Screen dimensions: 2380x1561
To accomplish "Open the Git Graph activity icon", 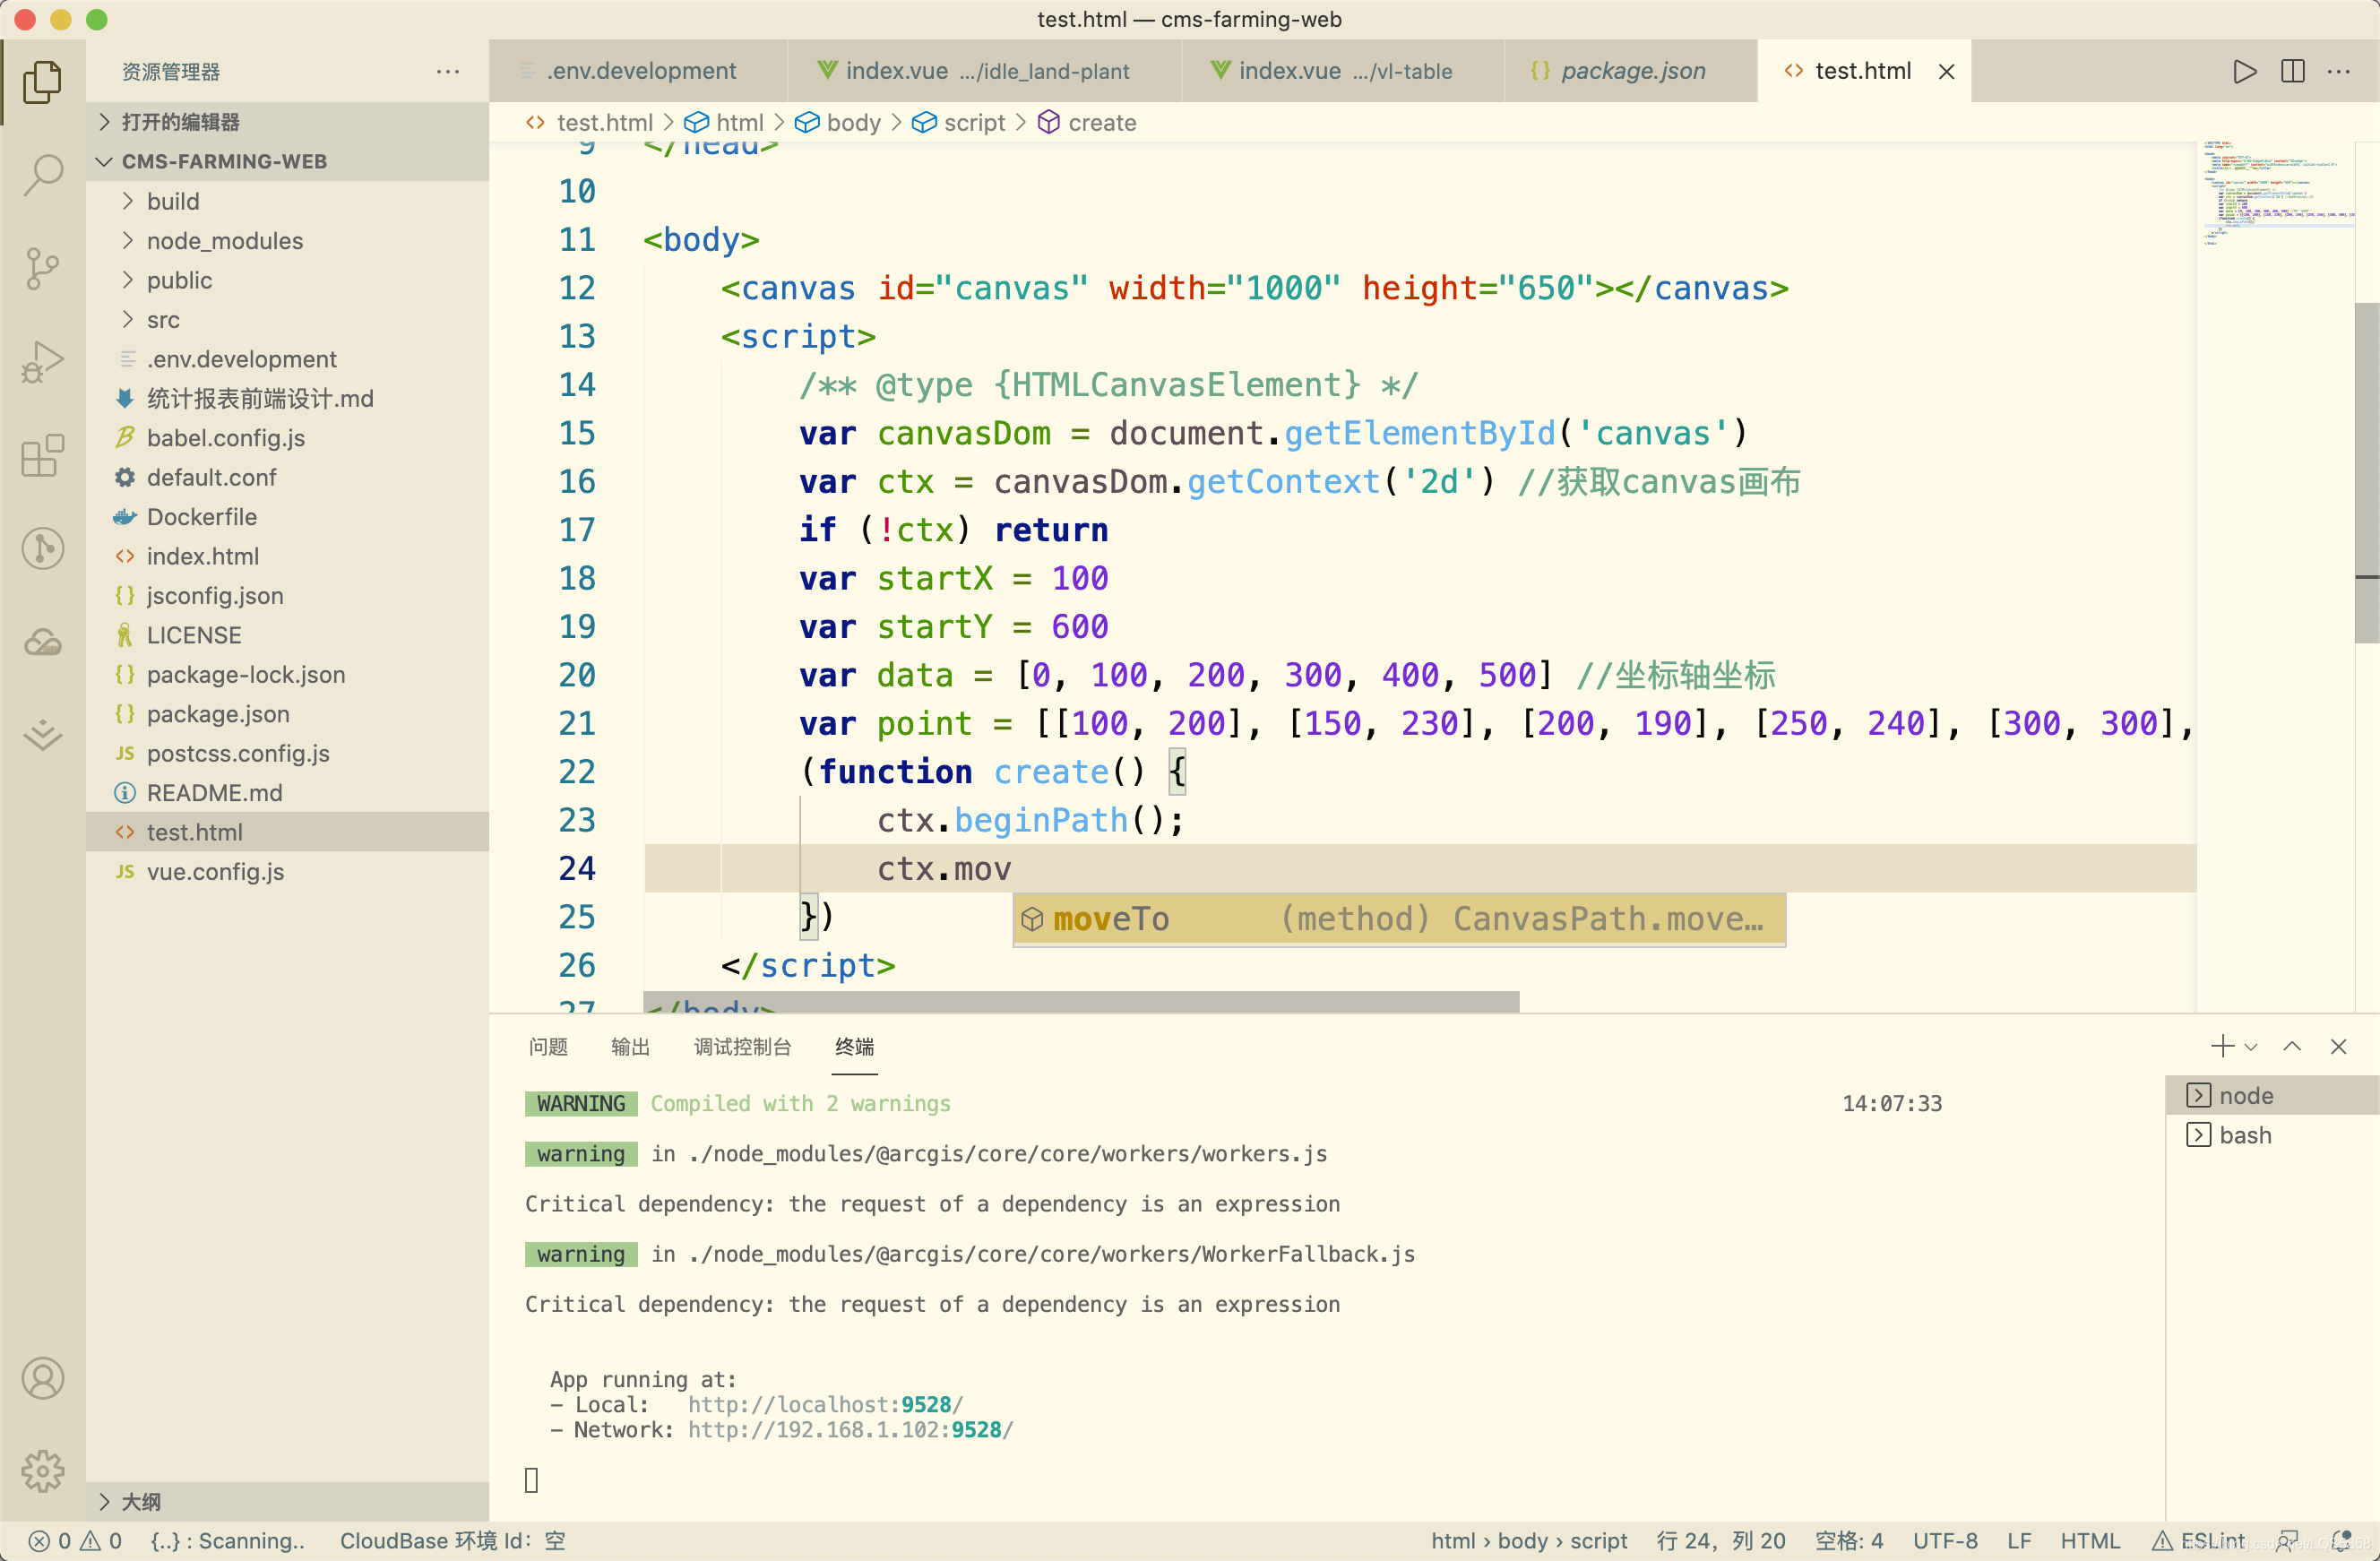I will pos(42,548).
